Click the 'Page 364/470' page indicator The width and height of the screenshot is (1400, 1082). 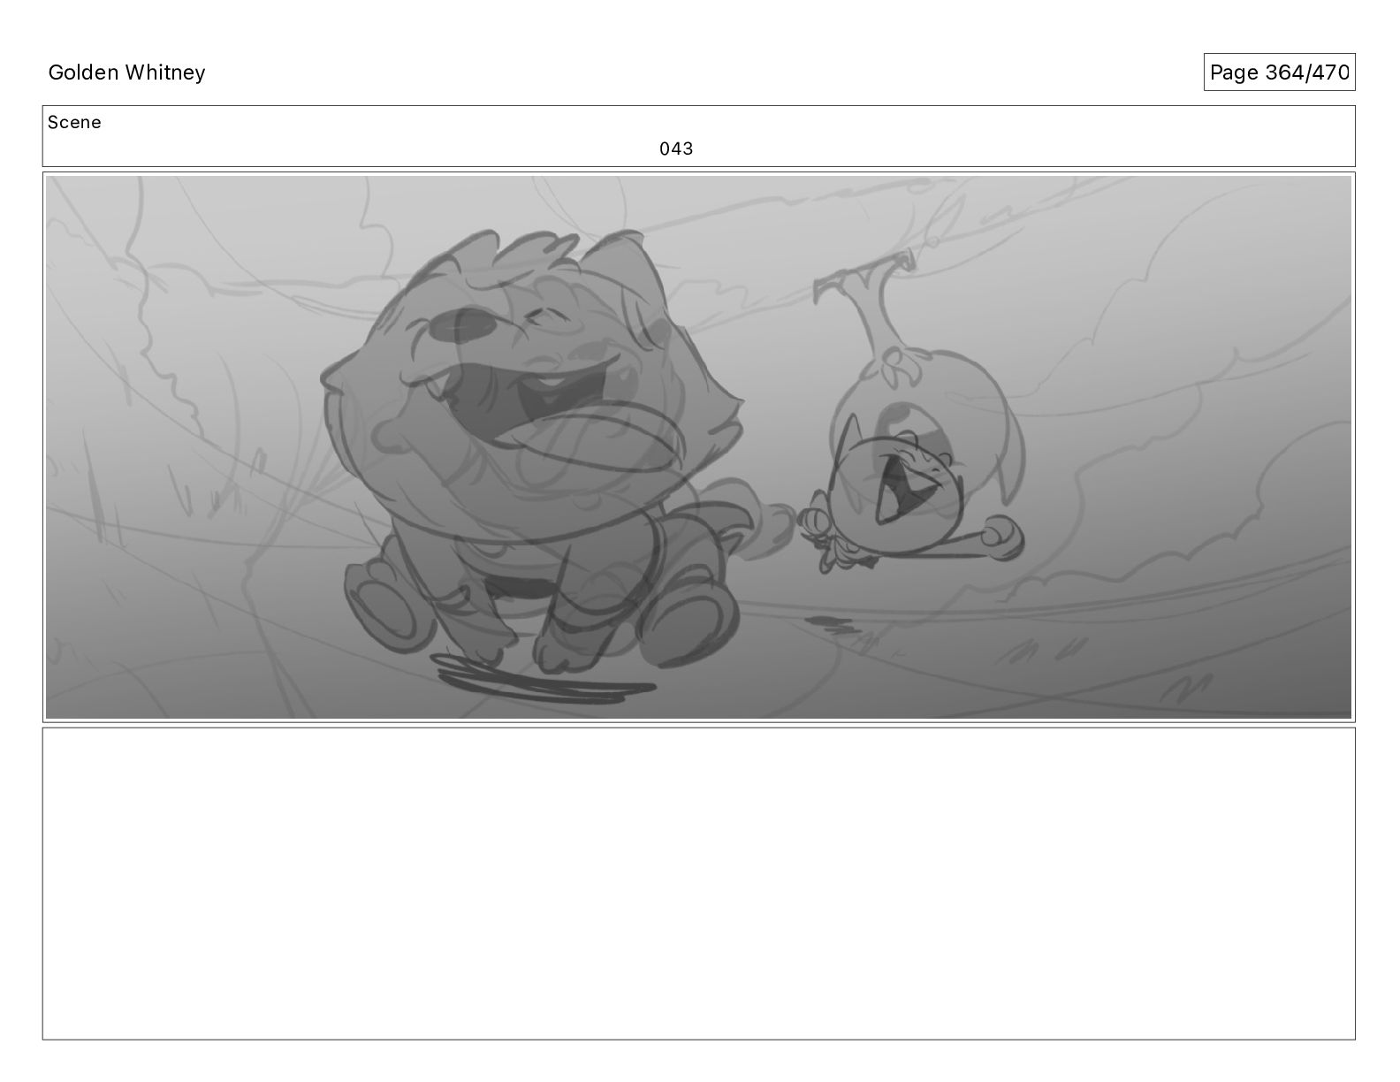point(1279,72)
